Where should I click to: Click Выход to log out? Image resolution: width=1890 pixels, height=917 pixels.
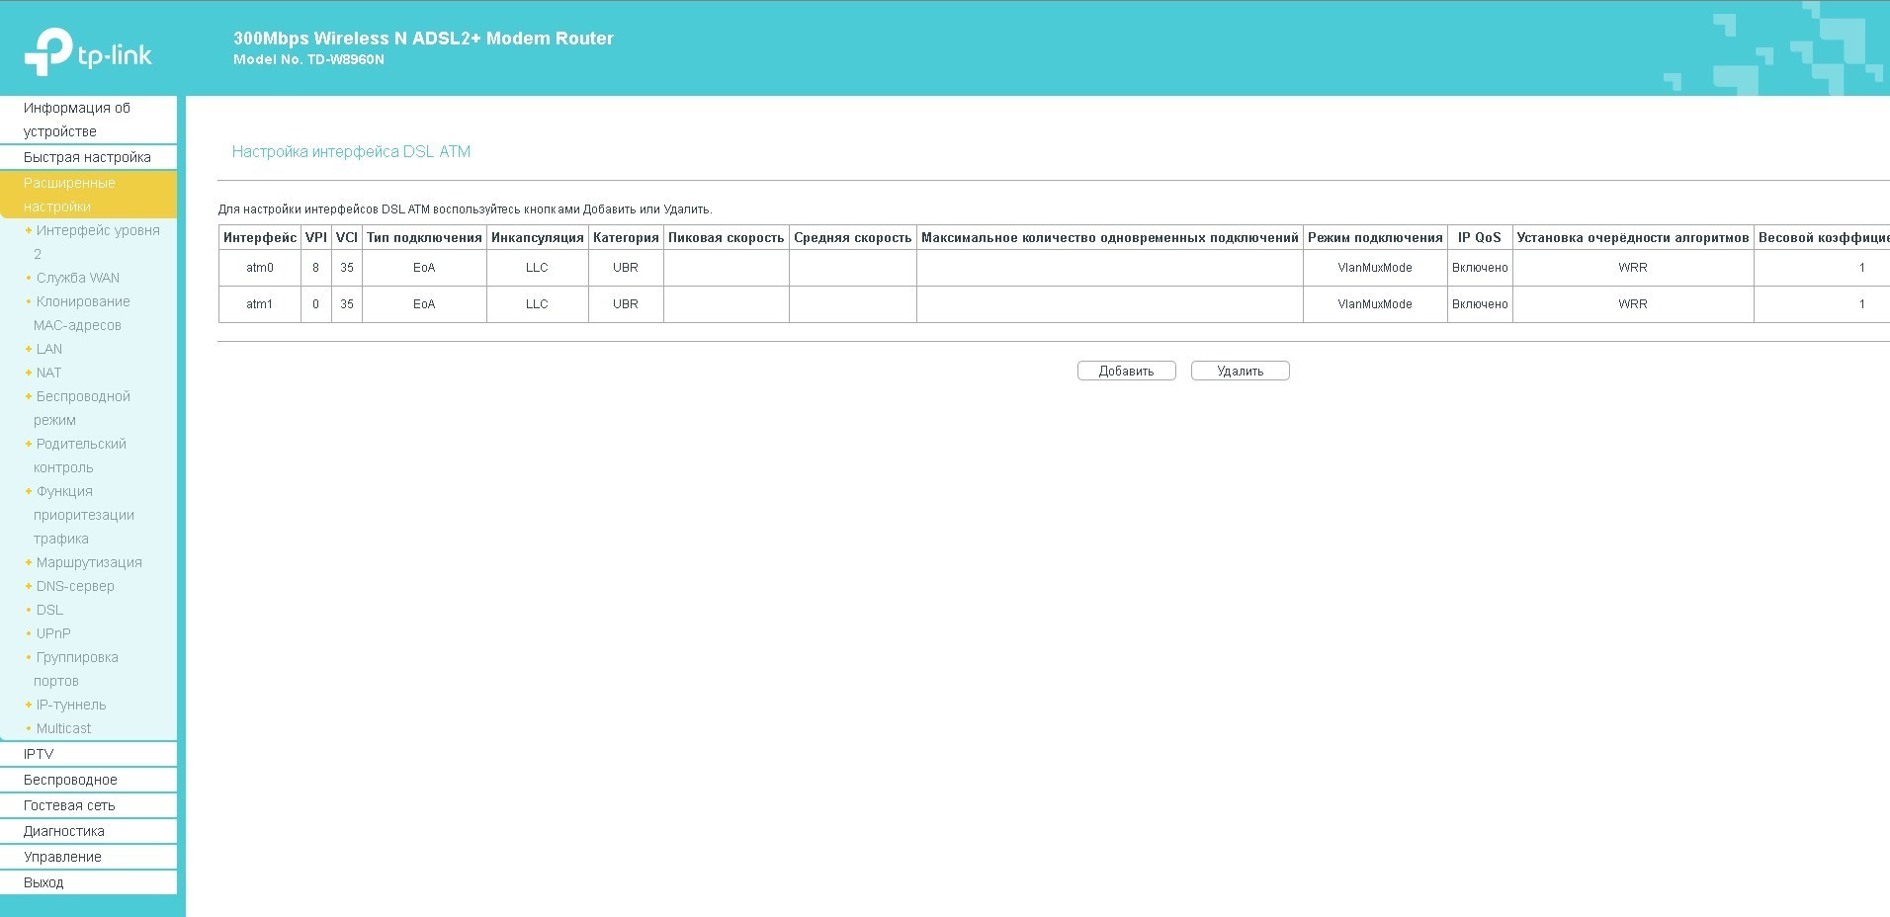pyautogui.click(x=43, y=882)
